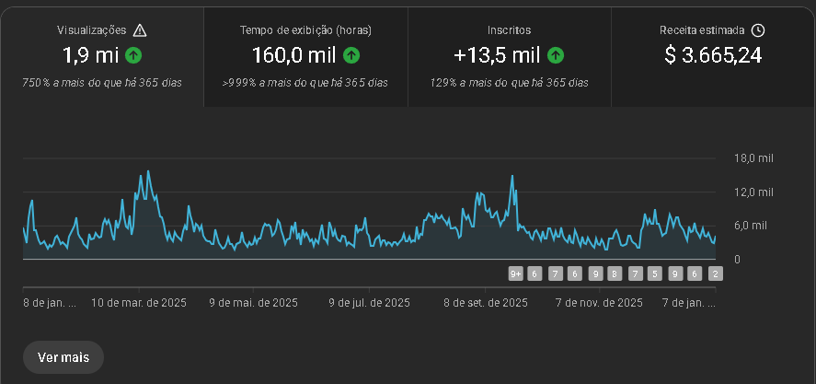This screenshot has height=384, width=816.
Task: Click the 9 badge immediately left of the 8 badge
Action: click(595, 273)
